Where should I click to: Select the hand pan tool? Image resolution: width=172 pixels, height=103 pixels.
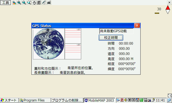point(34,2)
